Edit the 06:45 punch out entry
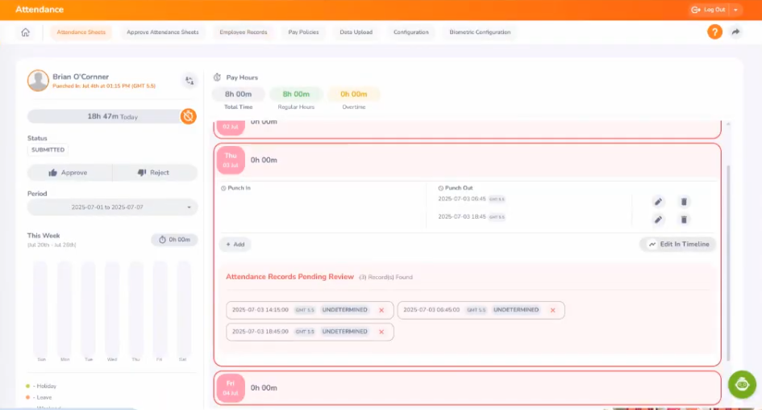The height and width of the screenshot is (410, 762). tap(658, 201)
